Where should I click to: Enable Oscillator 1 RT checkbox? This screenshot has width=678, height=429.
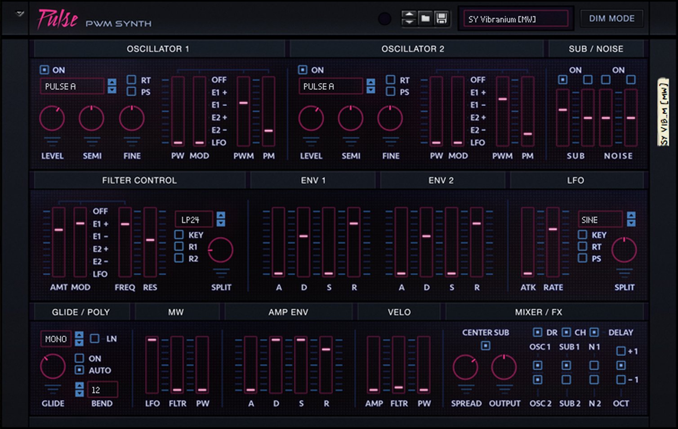pos(131,80)
